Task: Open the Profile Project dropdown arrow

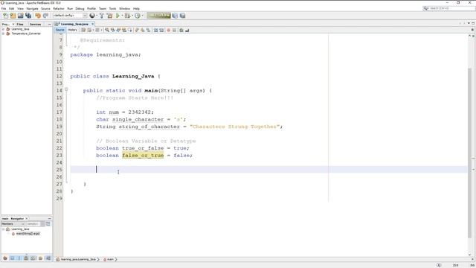Action: [142, 16]
